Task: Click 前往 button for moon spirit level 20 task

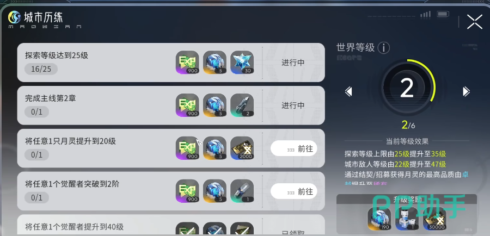Action: (x=294, y=148)
